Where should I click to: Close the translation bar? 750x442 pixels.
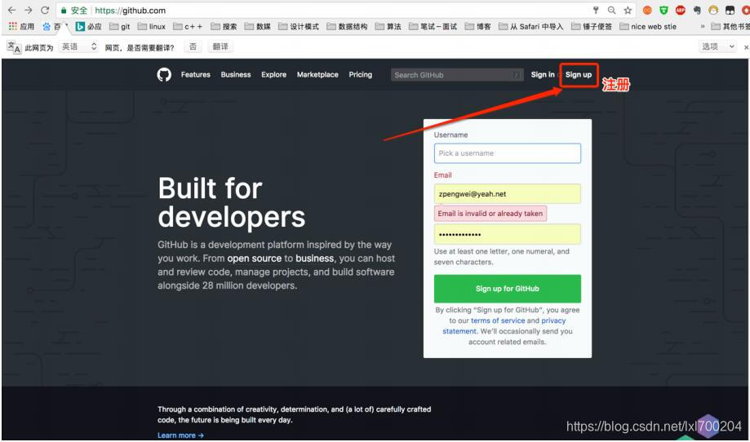[746, 46]
